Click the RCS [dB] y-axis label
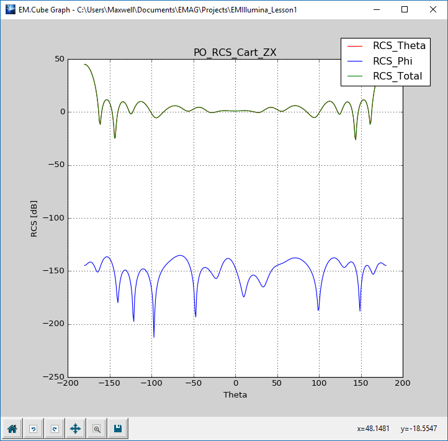Image resolution: width=448 pixels, height=441 pixels. point(34,219)
